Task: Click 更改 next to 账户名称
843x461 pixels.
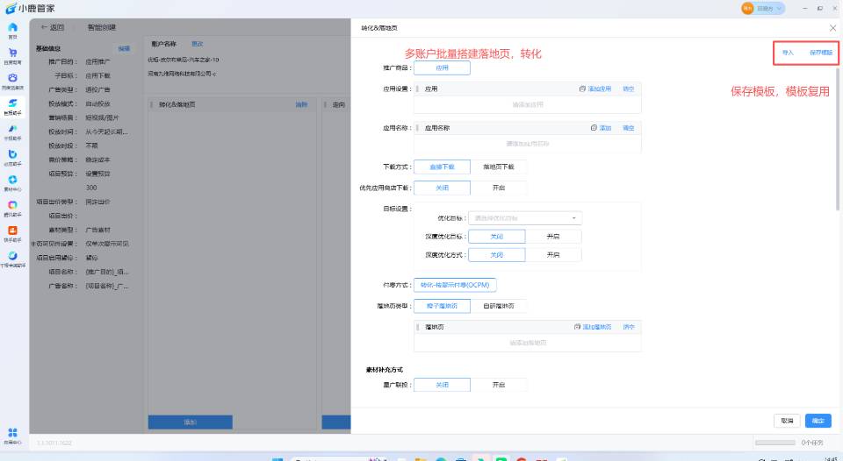Action: click(x=198, y=44)
